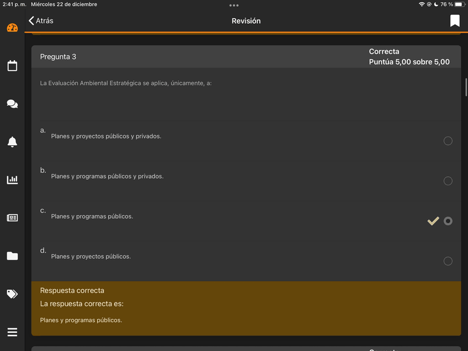Tap feedback text Planes y programas públicos
This screenshot has width=468, height=351.
[81, 320]
